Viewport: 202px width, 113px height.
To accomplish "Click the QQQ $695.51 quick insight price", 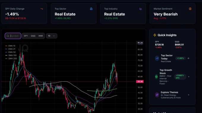I will (x=179, y=45).
